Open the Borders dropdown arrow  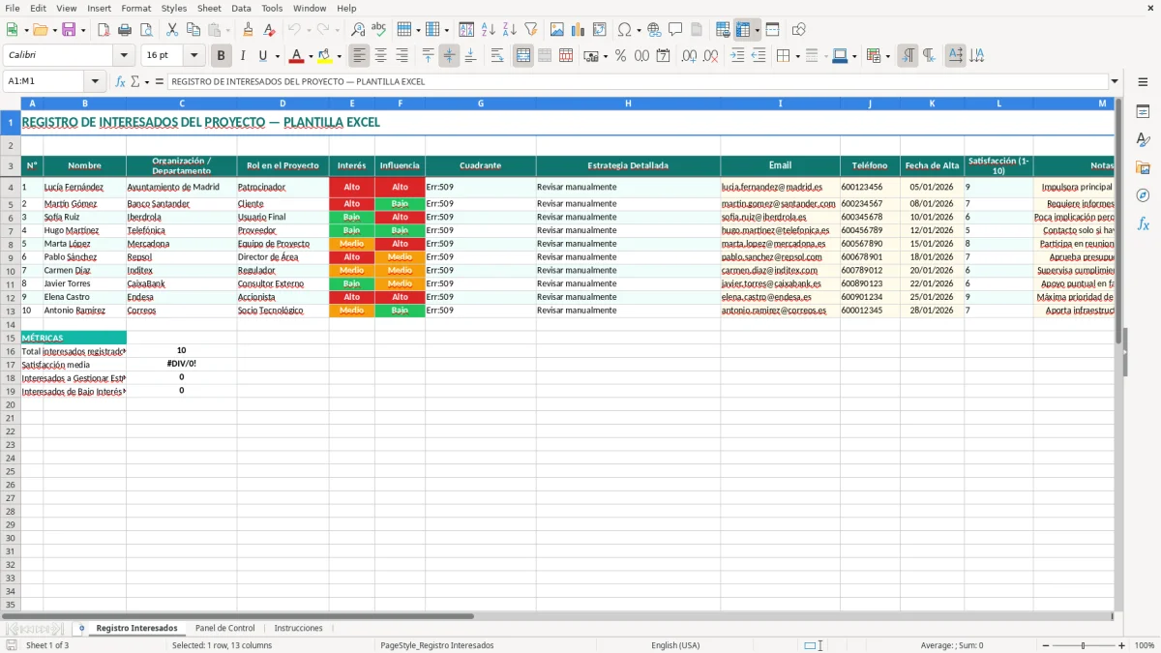tap(800, 56)
